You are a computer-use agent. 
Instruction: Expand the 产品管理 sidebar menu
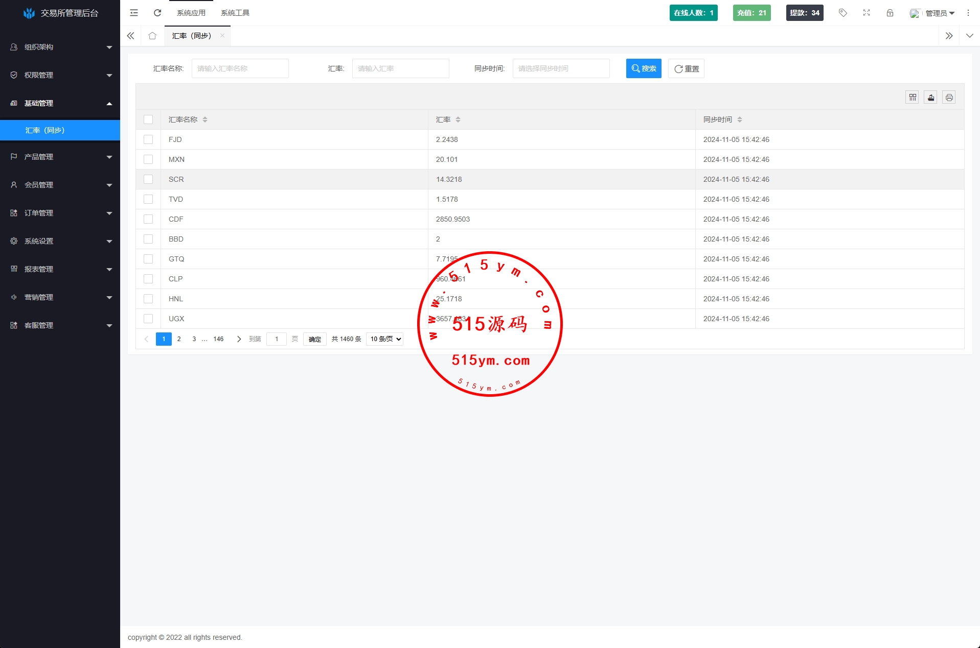(x=60, y=157)
